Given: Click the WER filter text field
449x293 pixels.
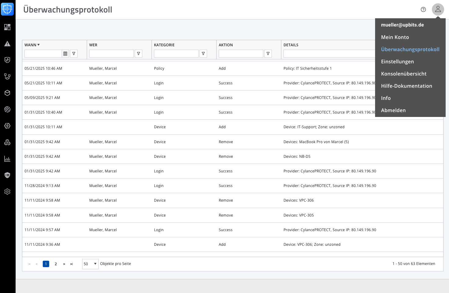Looking at the screenshot, I should (x=111, y=54).
